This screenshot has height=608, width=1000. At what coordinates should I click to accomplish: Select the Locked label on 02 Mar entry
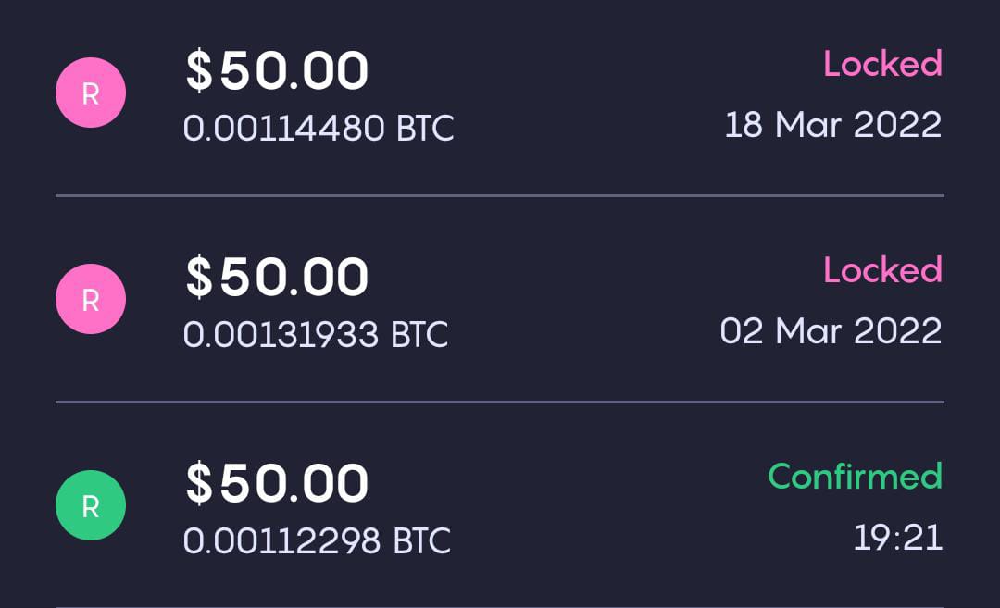click(x=882, y=269)
